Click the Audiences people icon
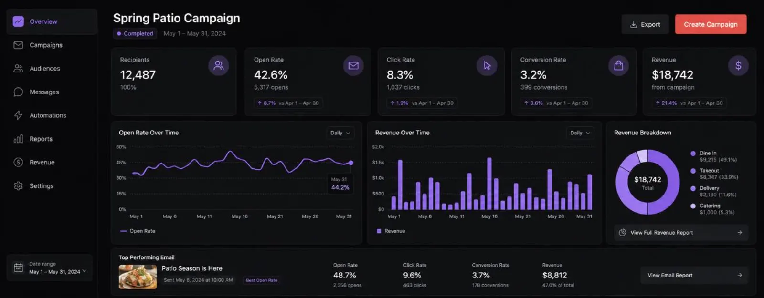The width and height of the screenshot is (764, 298). (18, 68)
